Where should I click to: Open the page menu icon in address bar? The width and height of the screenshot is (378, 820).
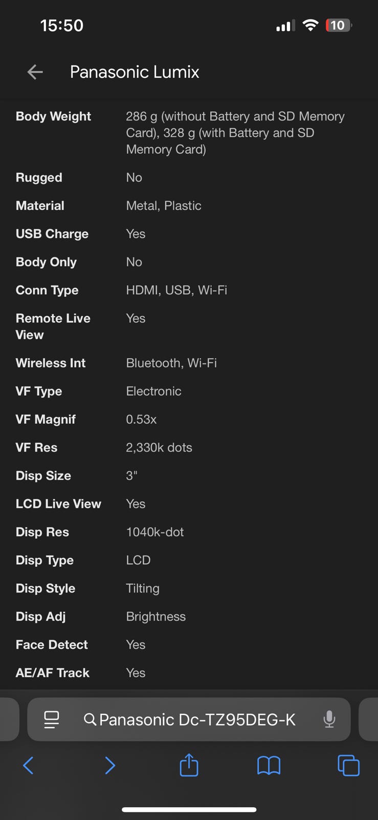pyautogui.click(x=52, y=720)
